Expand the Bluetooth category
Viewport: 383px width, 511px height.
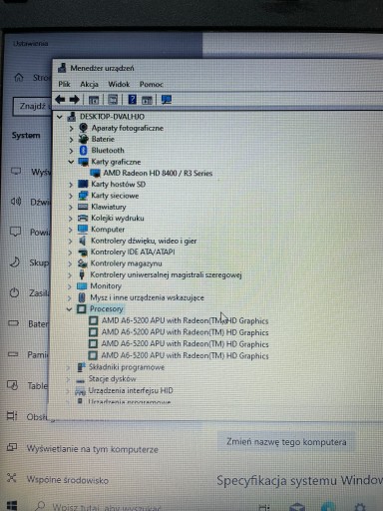point(71,151)
